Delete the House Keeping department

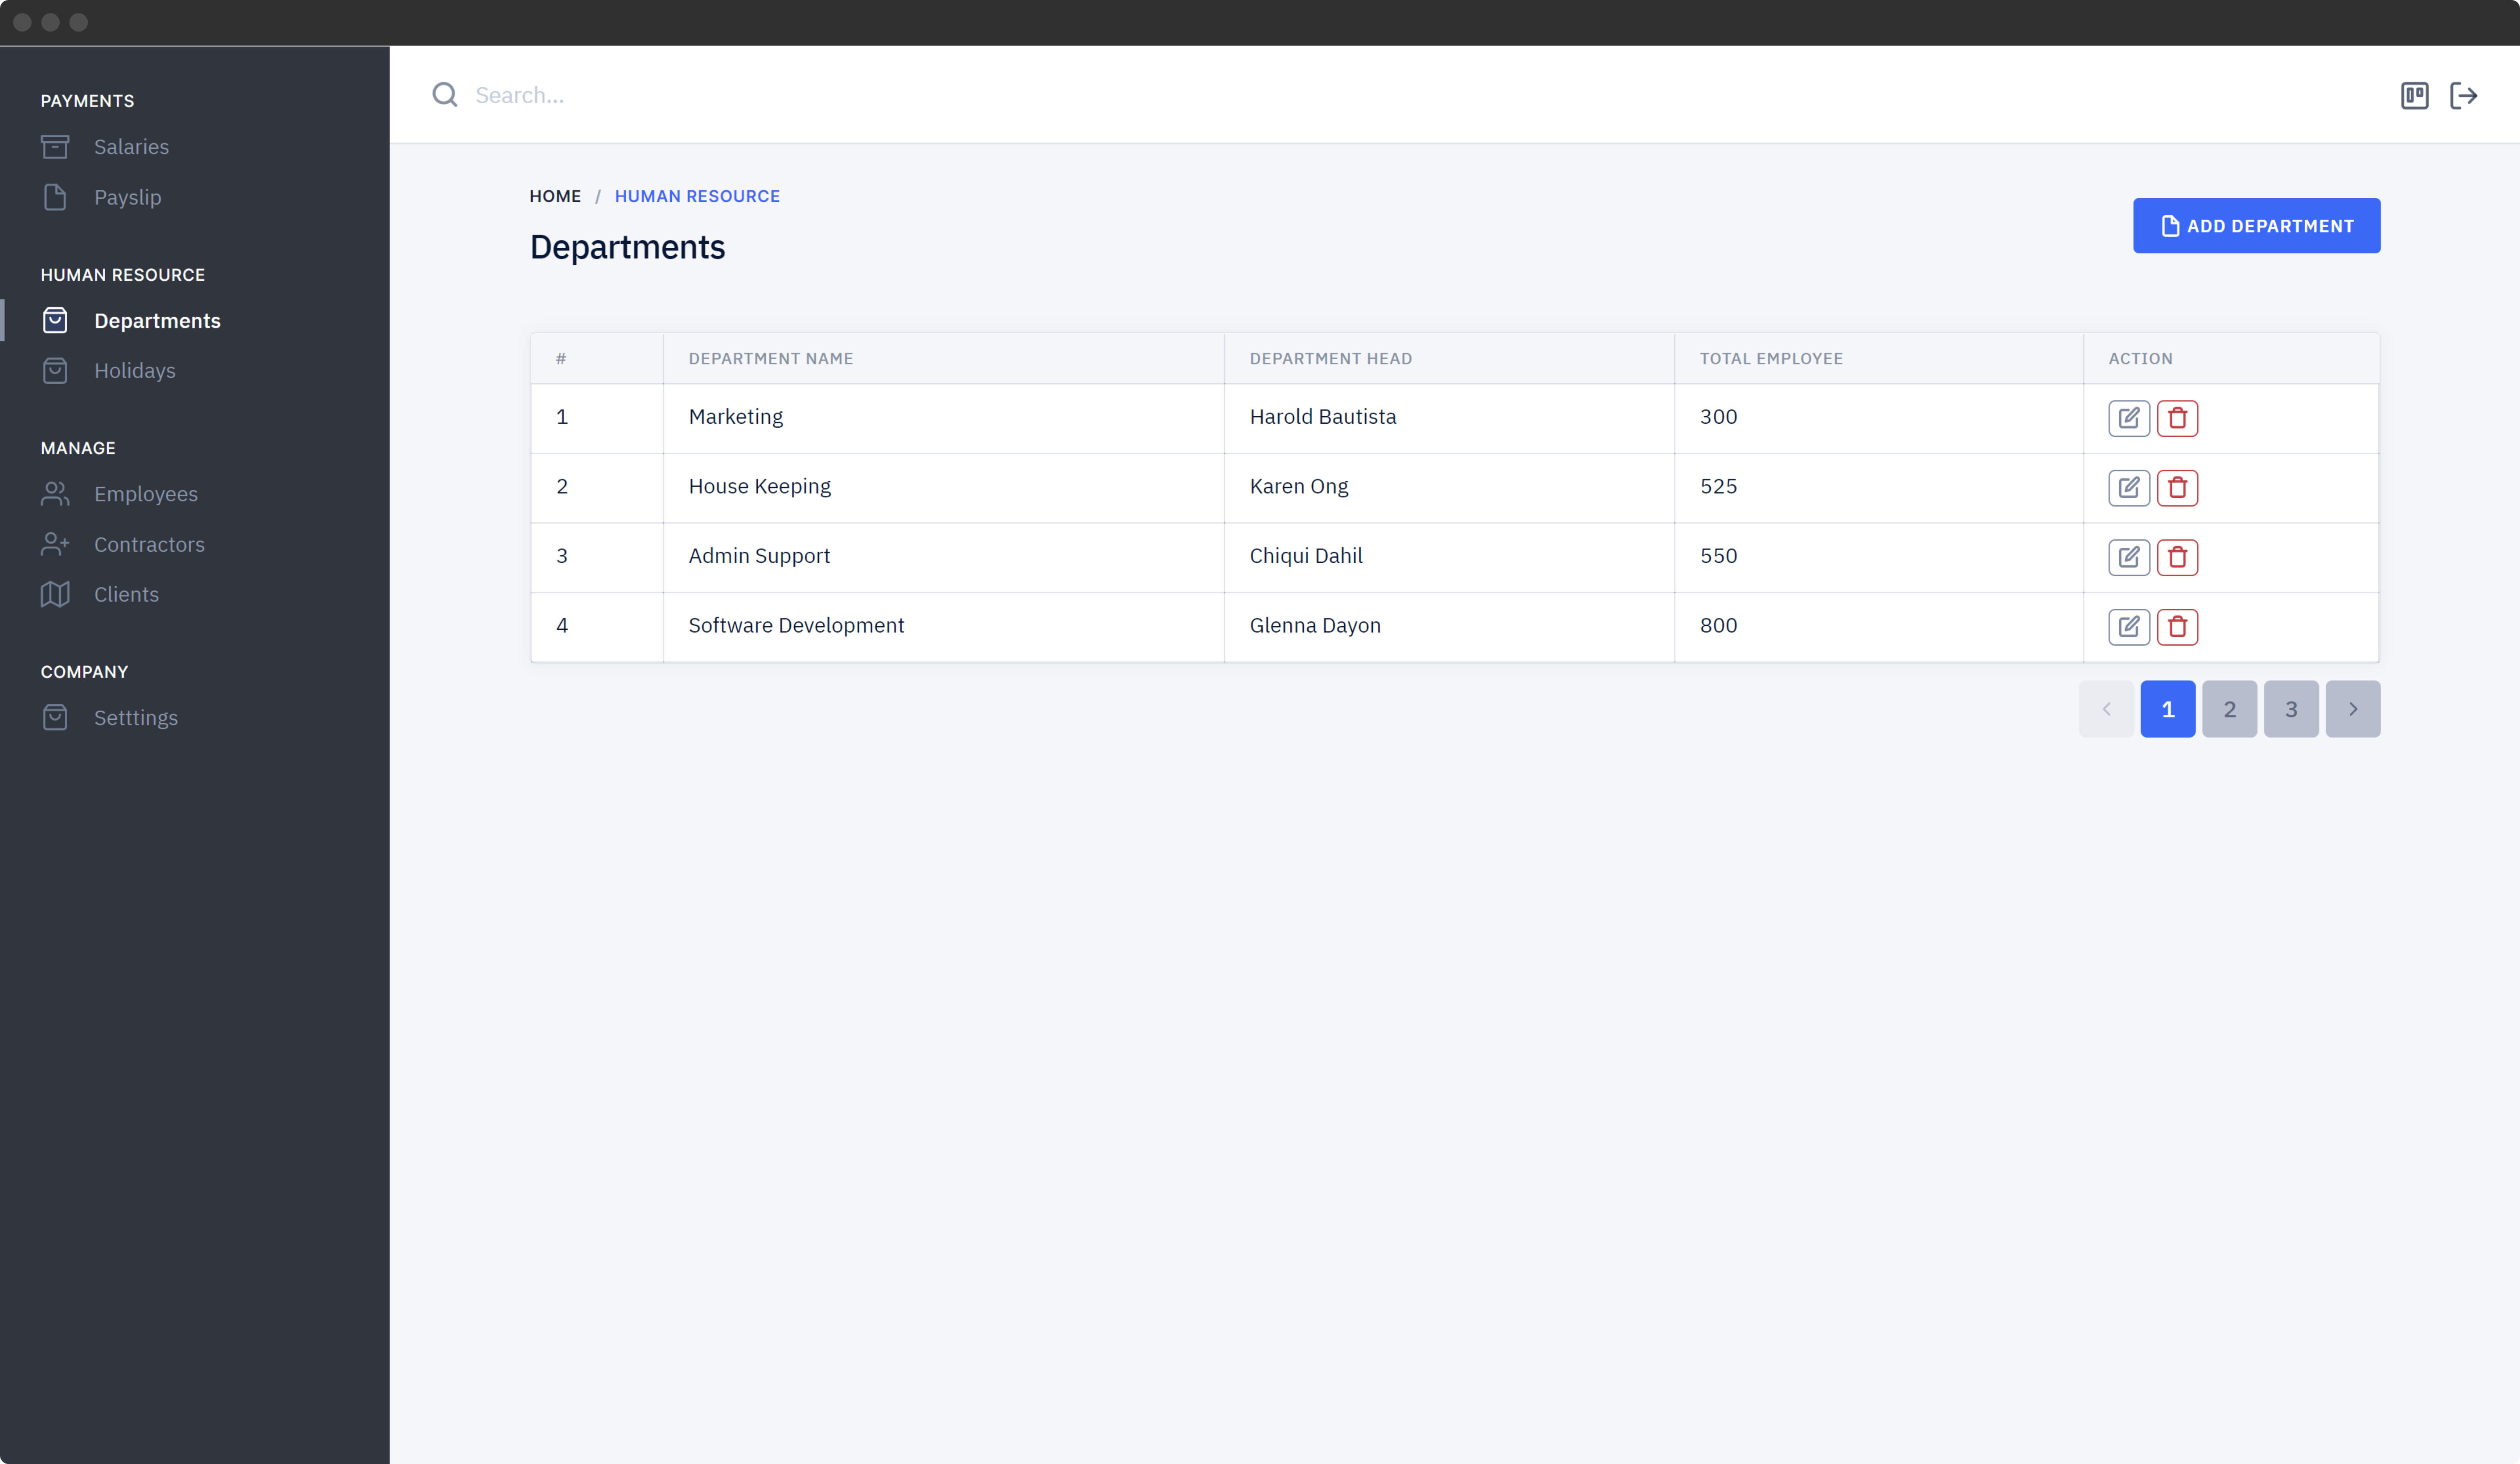pyautogui.click(x=2177, y=488)
